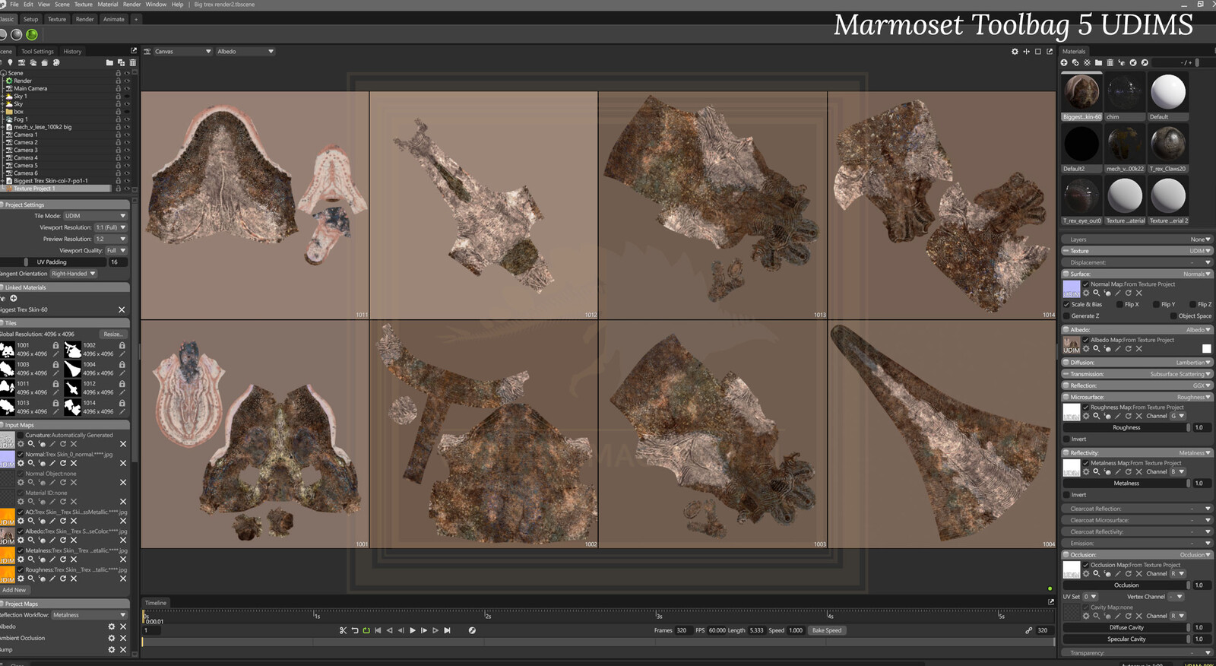
Task: Delete selected scene object trash icon
Action: coord(132,62)
